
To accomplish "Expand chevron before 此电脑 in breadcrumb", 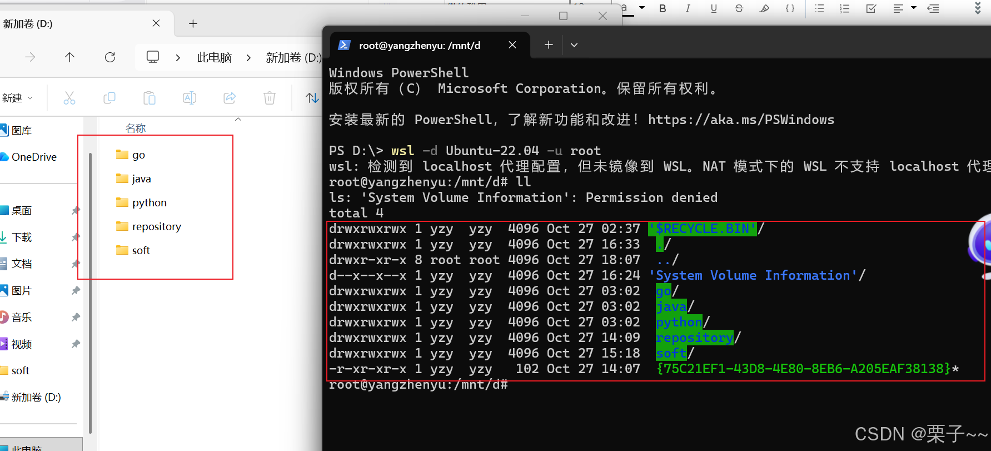I will pos(178,58).
